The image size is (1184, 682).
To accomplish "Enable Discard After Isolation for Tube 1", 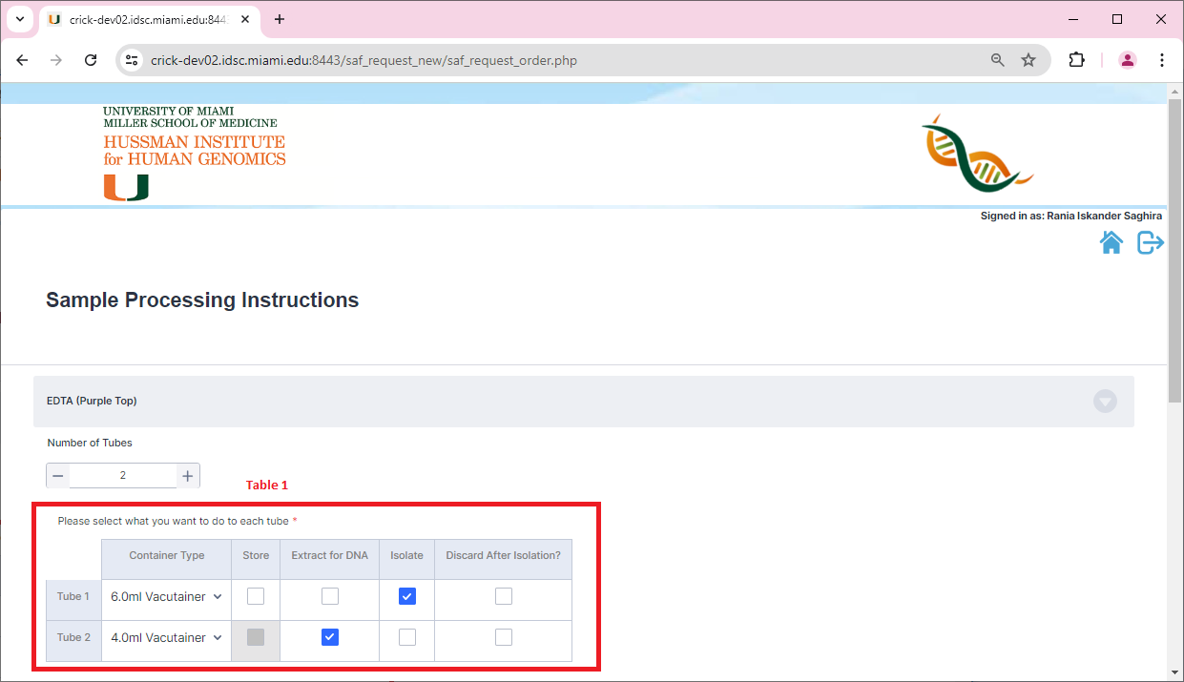I will (504, 596).
